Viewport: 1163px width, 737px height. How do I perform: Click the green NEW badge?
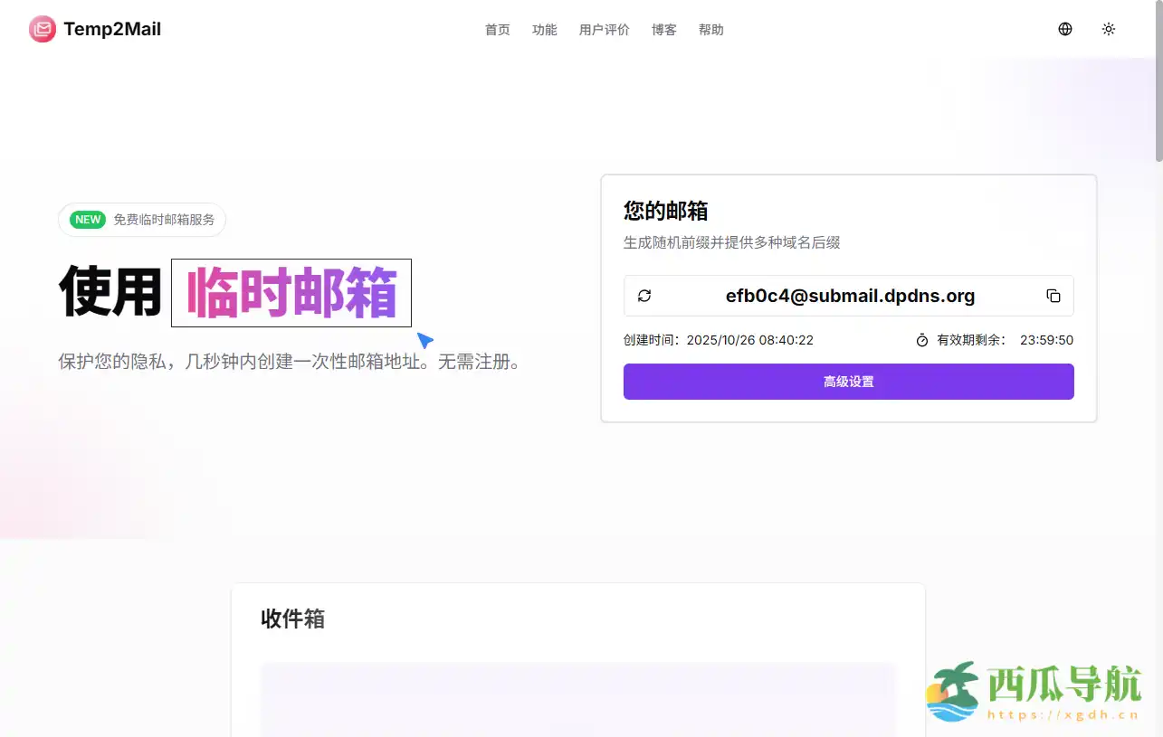point(88,220)
